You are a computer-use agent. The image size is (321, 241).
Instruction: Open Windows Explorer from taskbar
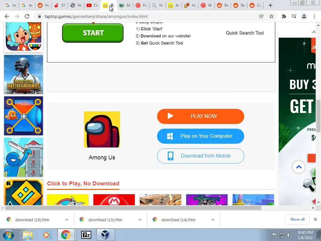[28, 235]
